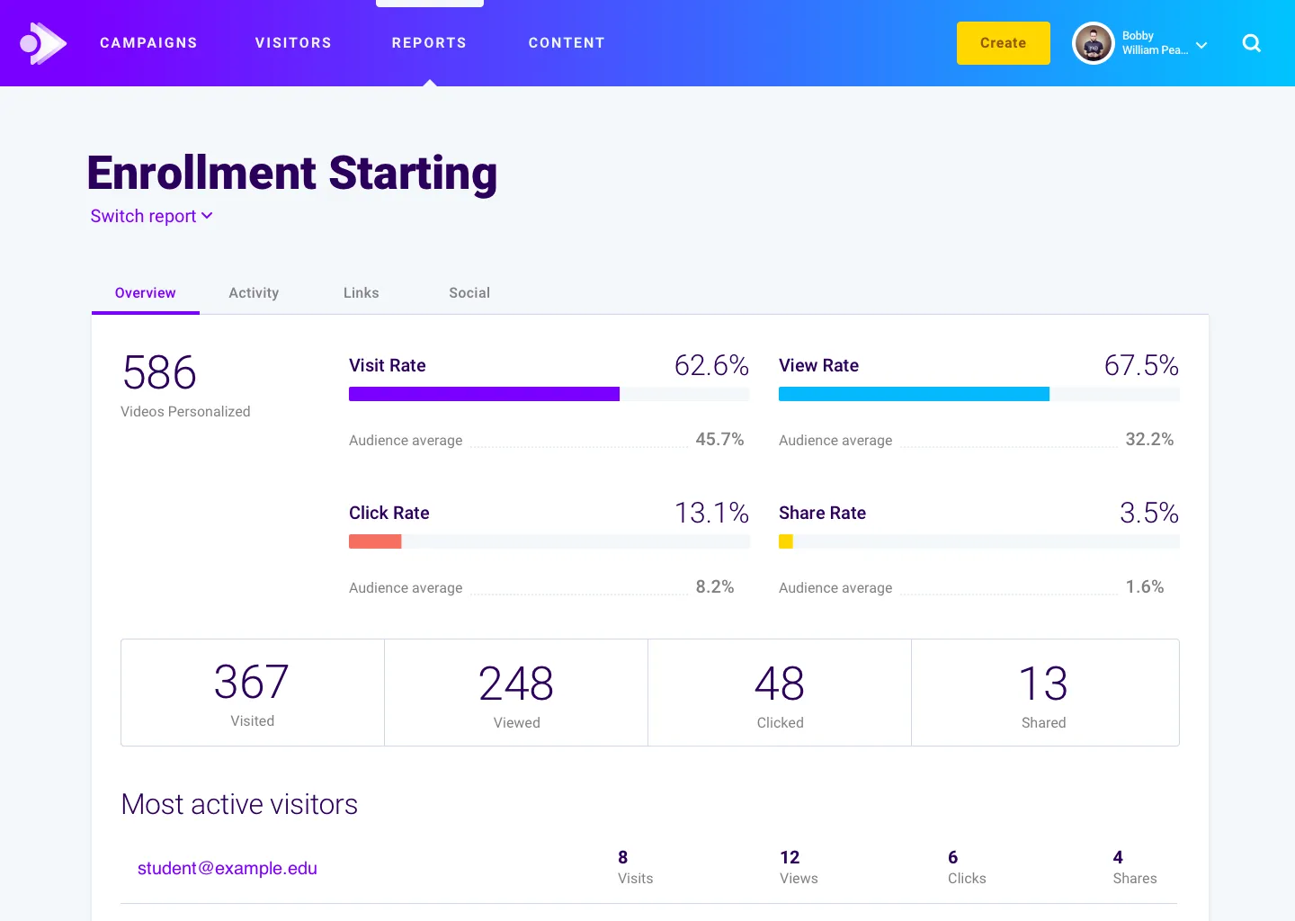Screen dimensions: 1295x921
Task: Click the 48 Clicked stat box
Action: coord(780,693)
